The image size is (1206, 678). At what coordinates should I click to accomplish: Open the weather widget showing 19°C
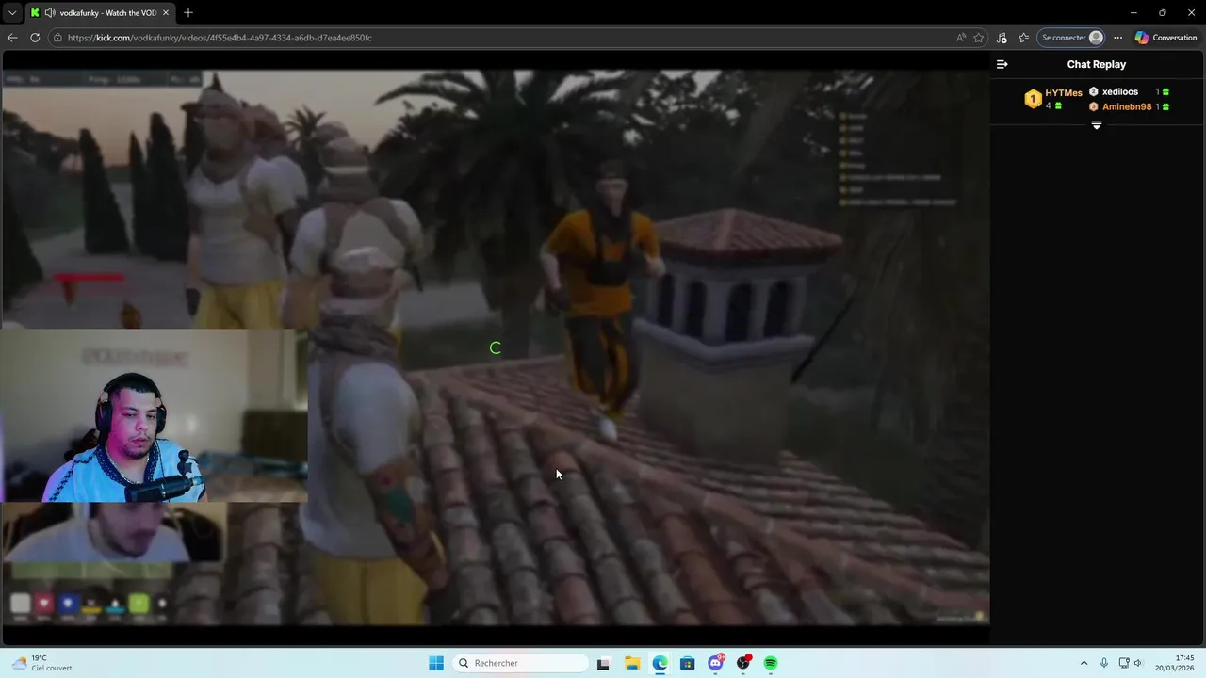[41, 663]
